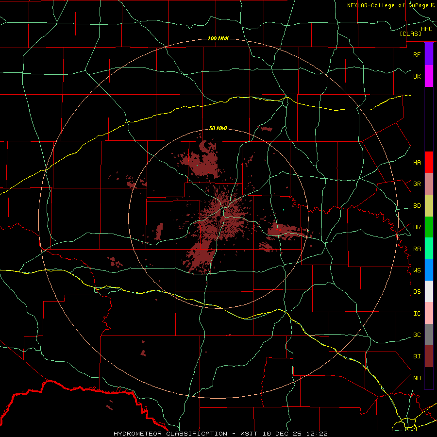The height and width of the screenshot is (437, 437).
Task: Click the HA legend label
Action: [417, 162]
